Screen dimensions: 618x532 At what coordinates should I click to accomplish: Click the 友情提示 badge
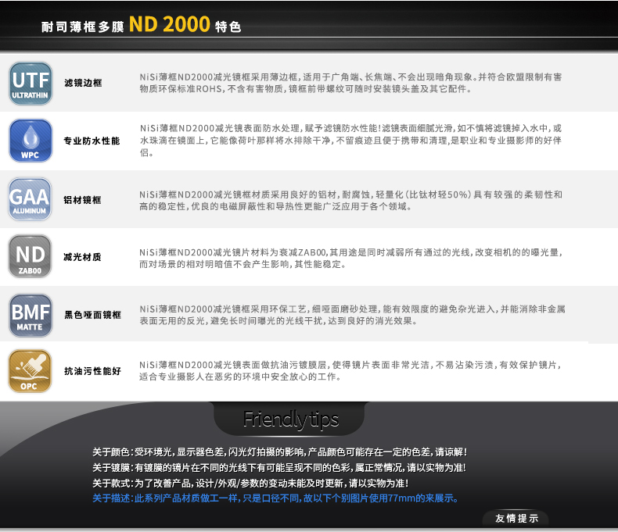tap(517, 518)
